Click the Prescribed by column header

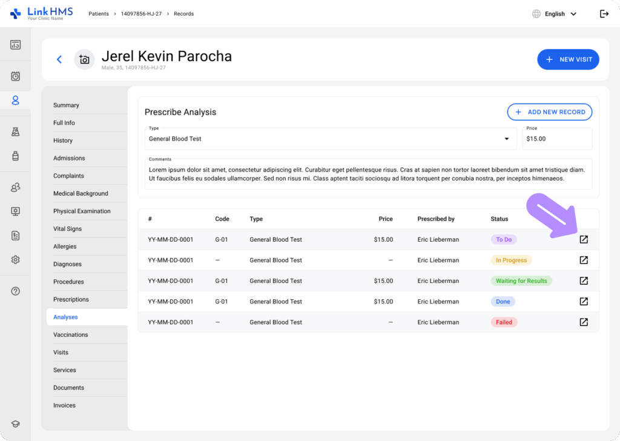tap(436, 219)
